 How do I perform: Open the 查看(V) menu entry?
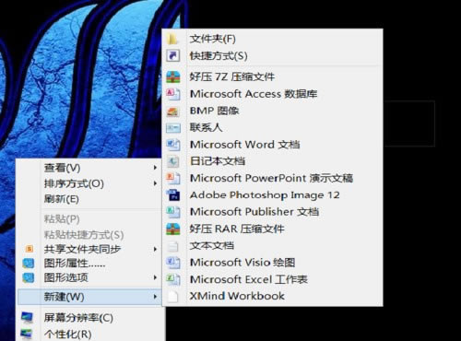coord(89,168)
